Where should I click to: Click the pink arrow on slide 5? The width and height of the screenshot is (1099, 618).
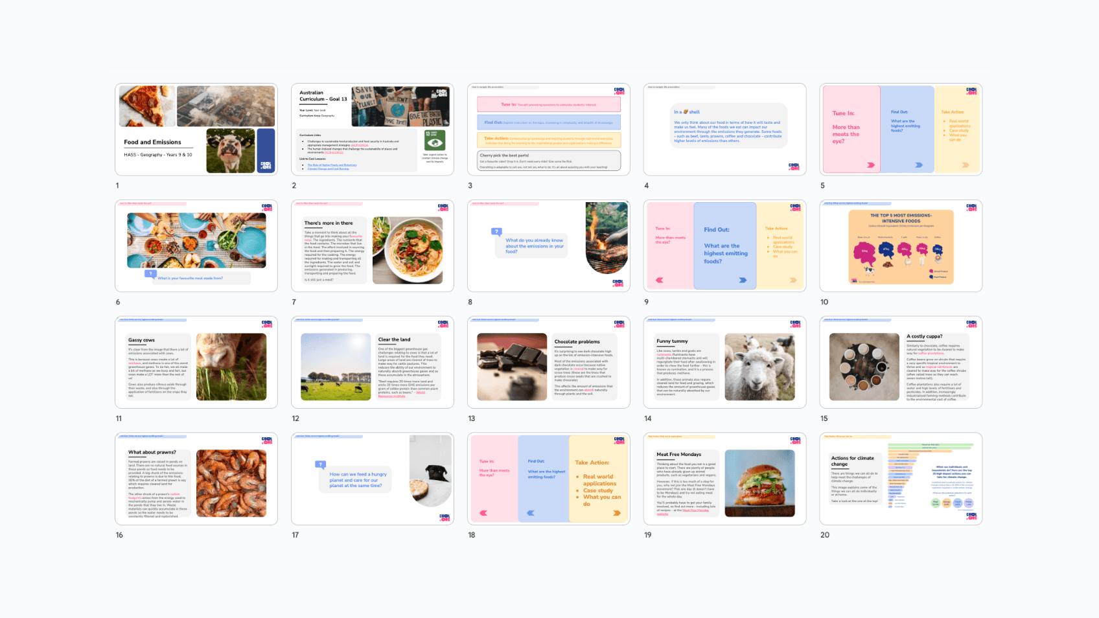point(870,165)
